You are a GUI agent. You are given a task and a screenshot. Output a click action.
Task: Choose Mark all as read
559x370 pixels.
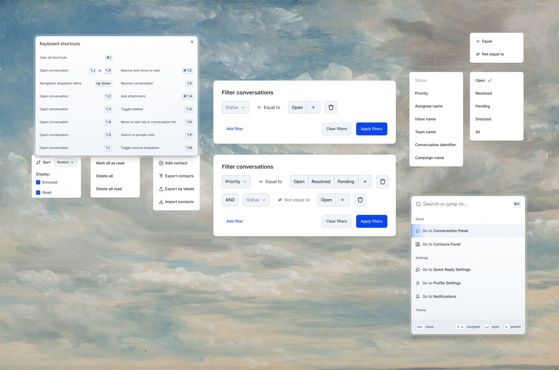pos(110,163)
